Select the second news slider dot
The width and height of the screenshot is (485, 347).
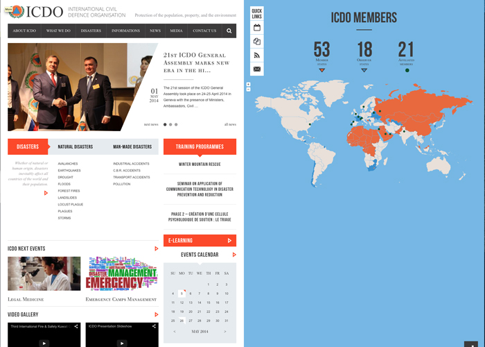pyautogui.click(x=170, y=124)
